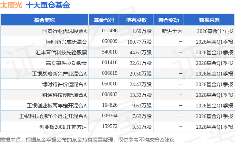Click 新进十大 position change cell
Screen dimensions: 235x143
tap(172, 31)
